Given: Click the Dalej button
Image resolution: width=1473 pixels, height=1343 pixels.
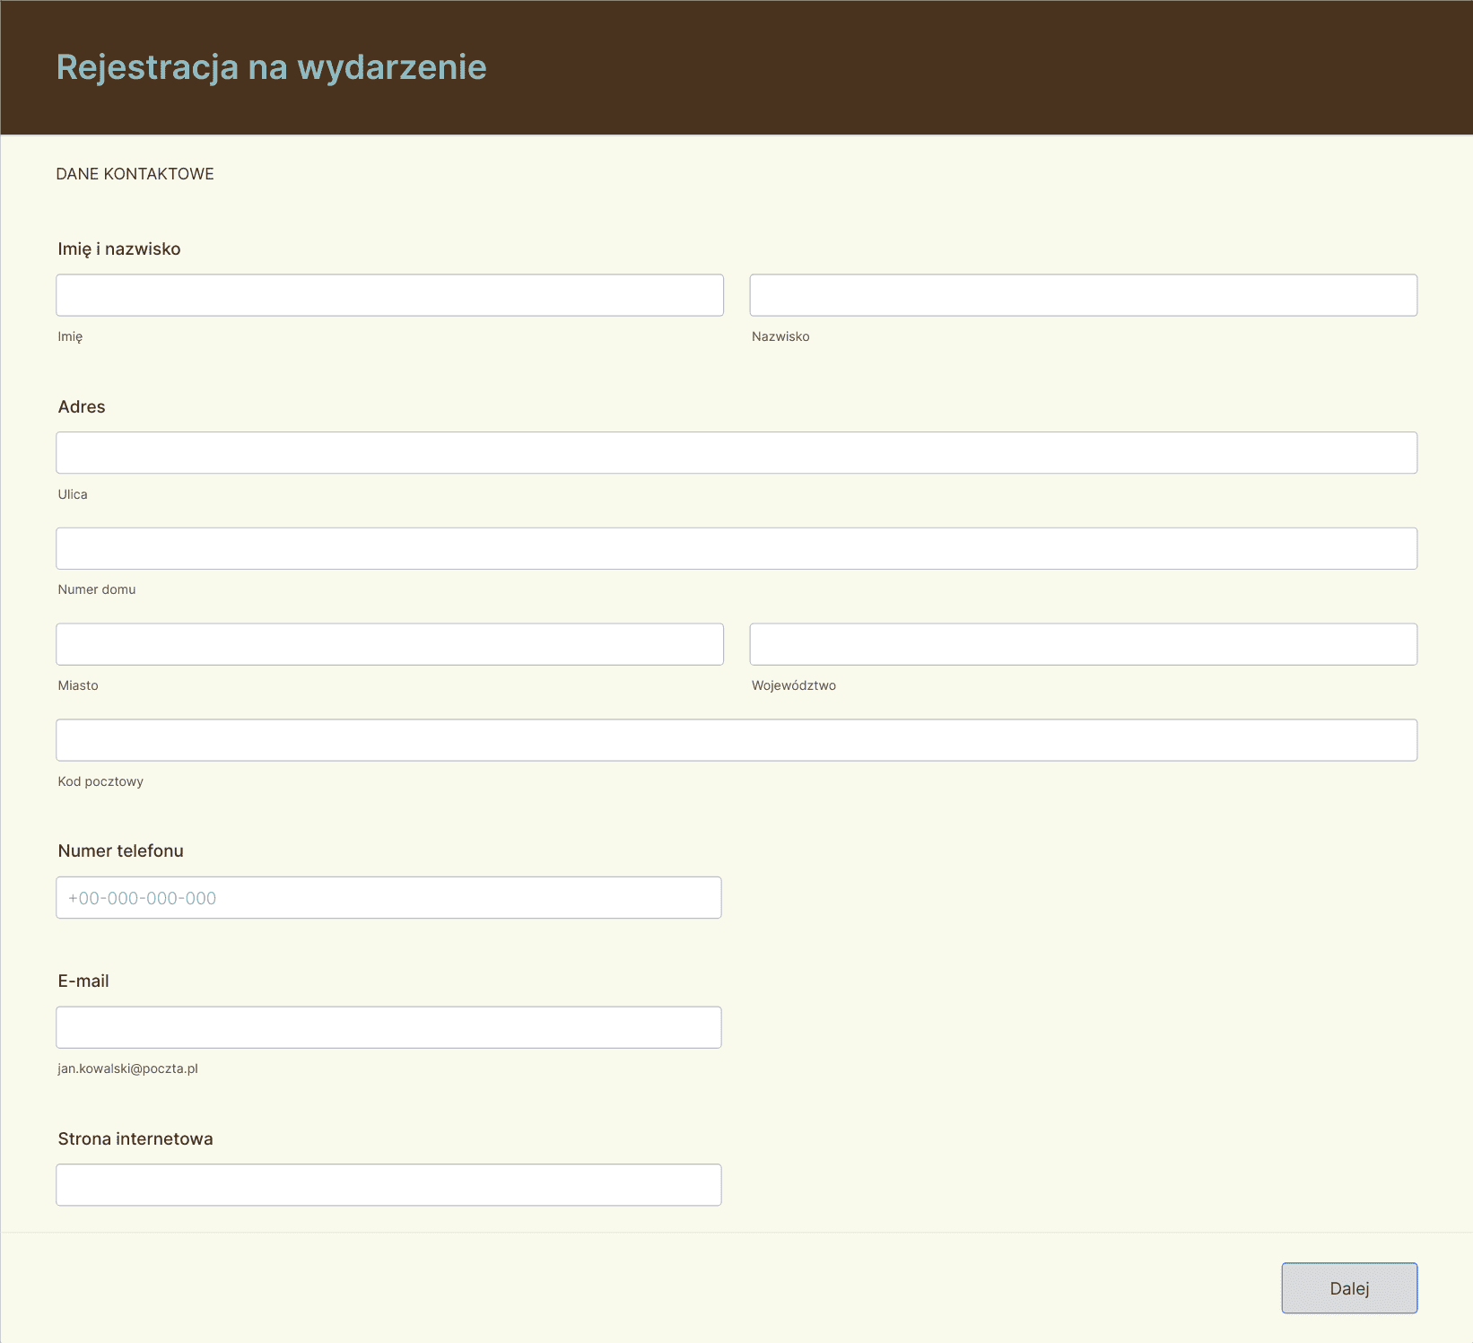Looking at the screenshot, I should pyautogui.click(x=1349, y=1288).
